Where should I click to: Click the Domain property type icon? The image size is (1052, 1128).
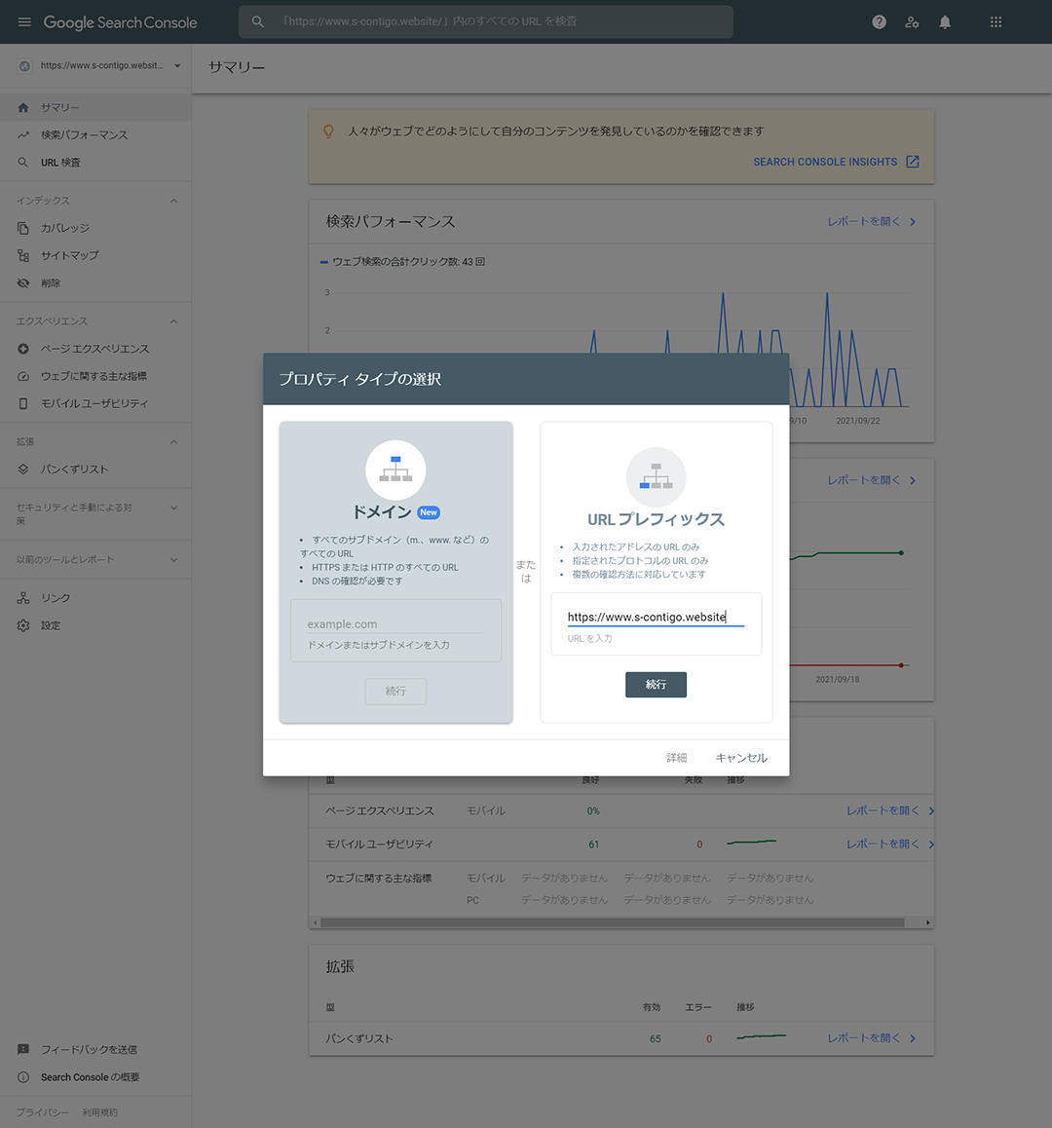[395, 470]
